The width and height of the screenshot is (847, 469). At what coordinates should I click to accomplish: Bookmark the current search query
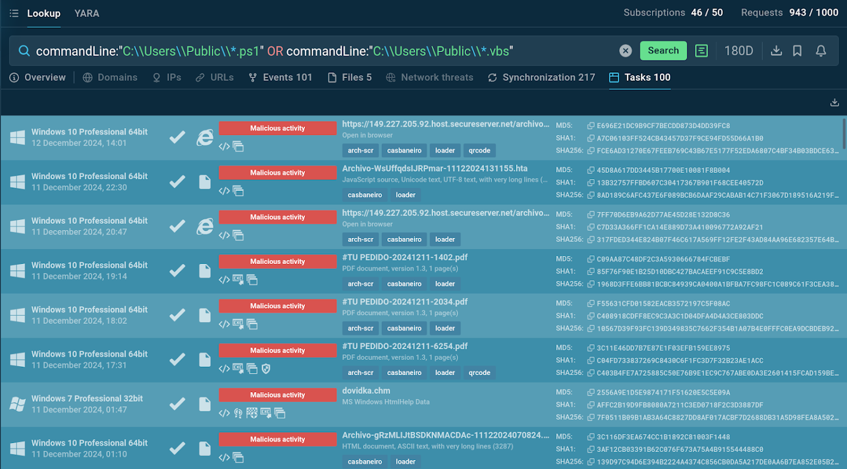(x=797, y=51)
